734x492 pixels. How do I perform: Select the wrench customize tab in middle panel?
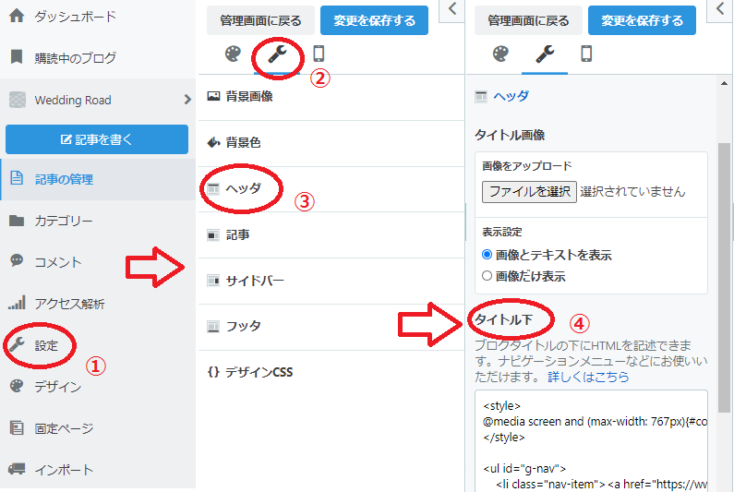(x=277, y=54)
